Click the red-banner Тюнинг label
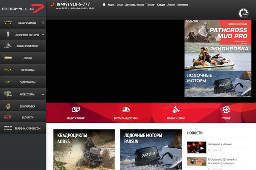The width and height of the screenshot is (256, 170). [226, 118]
